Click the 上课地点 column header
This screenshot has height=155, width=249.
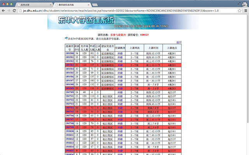(x=172, y=48)
